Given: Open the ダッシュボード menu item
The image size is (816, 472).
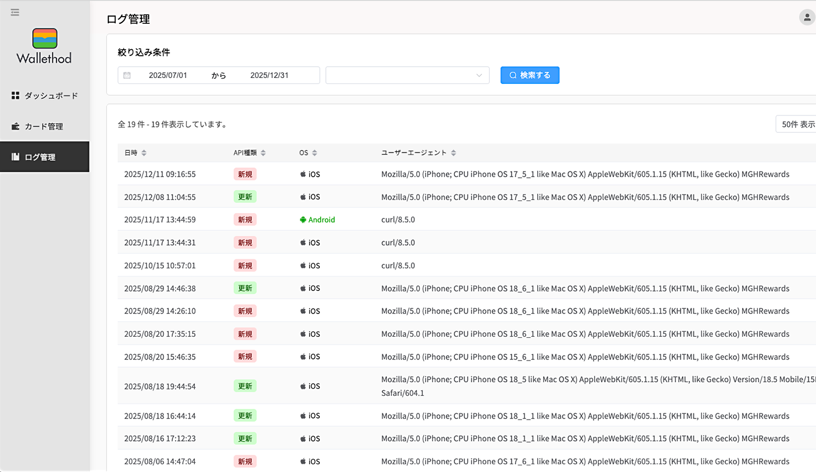Looking at the screenshot, I should (x=45, y=96).
